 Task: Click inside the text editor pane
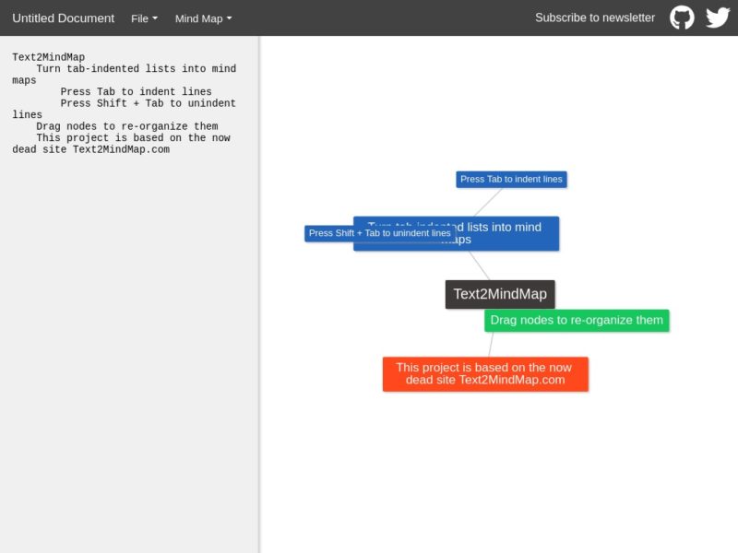point(129,276)
